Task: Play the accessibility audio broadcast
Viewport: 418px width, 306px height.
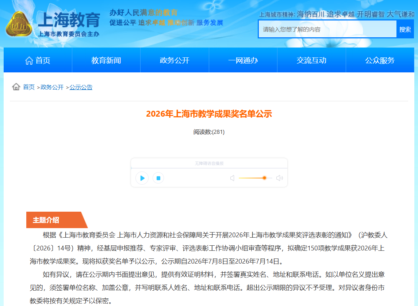Action: point(142,178)
